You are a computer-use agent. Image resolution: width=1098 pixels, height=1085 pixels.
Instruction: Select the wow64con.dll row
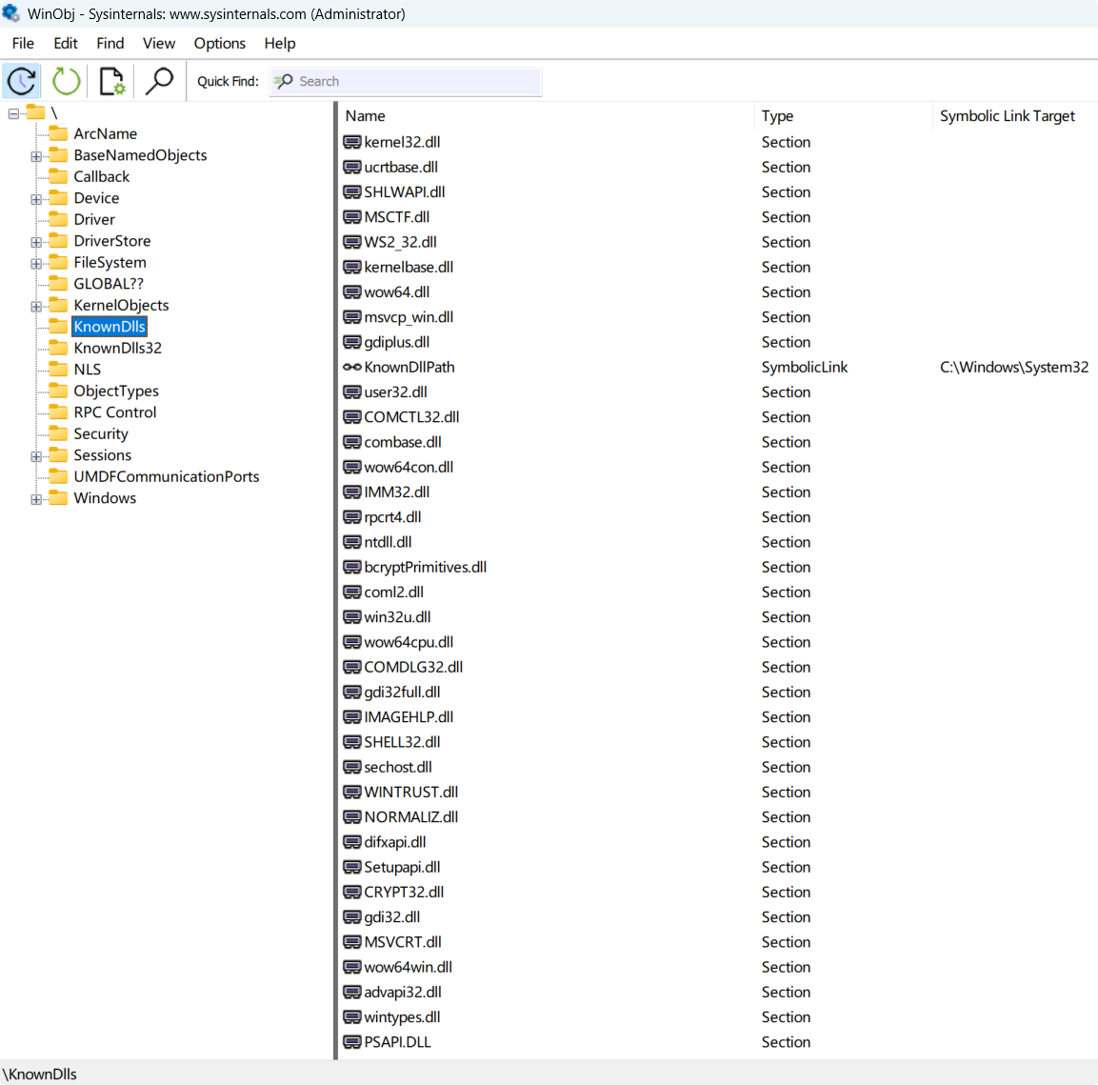pyautogui.click(x=718, y=467)
